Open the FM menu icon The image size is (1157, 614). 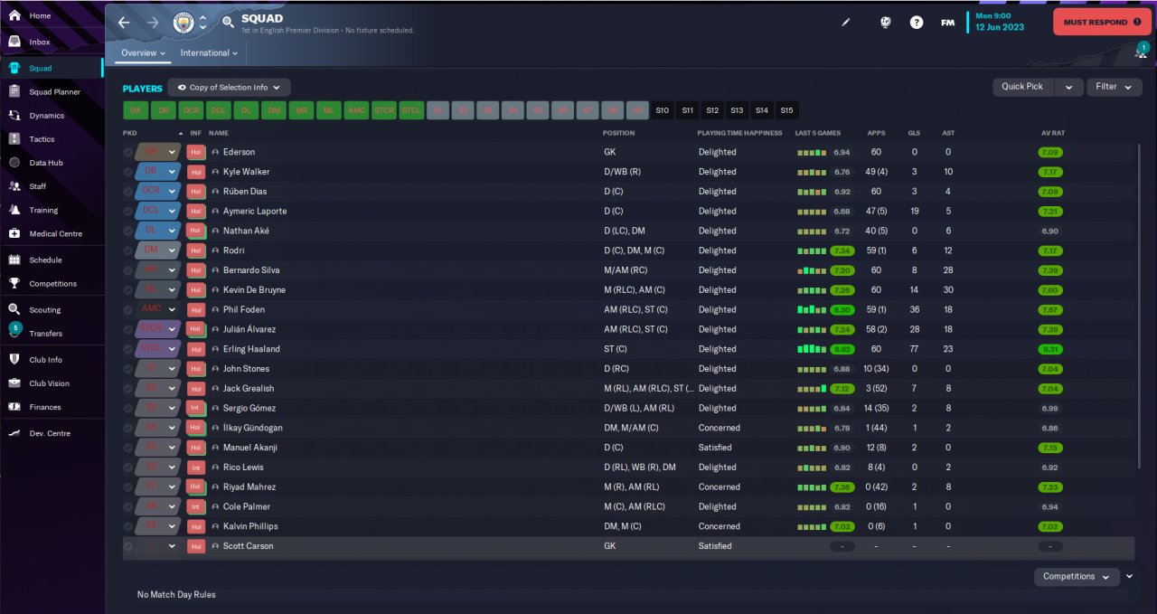[x=947, y=23]
